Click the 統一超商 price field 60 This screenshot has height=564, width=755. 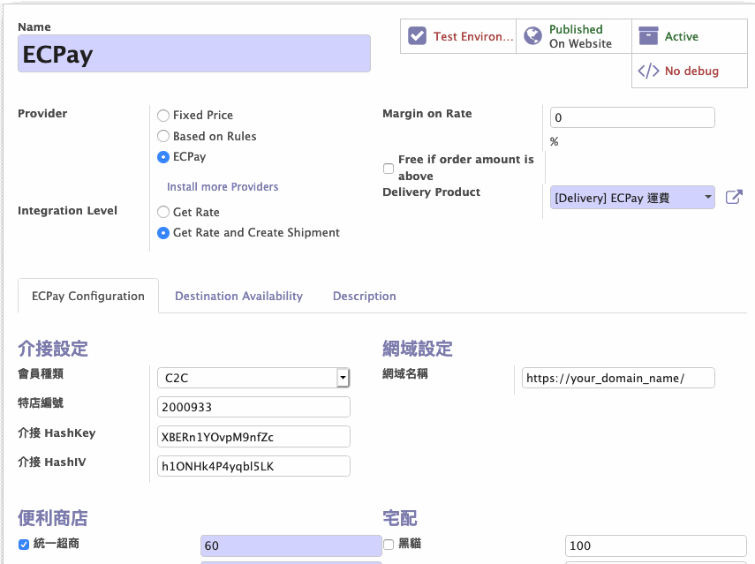pos(291,545)
